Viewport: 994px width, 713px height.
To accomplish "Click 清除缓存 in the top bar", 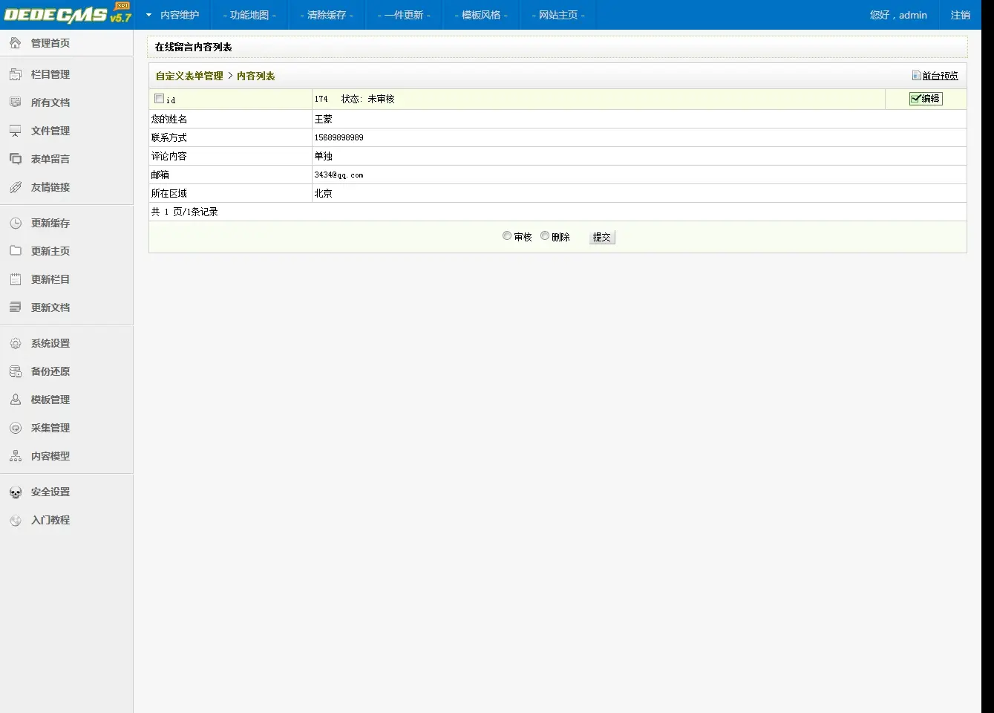I will pyautogui.click(x=327, y=15).
